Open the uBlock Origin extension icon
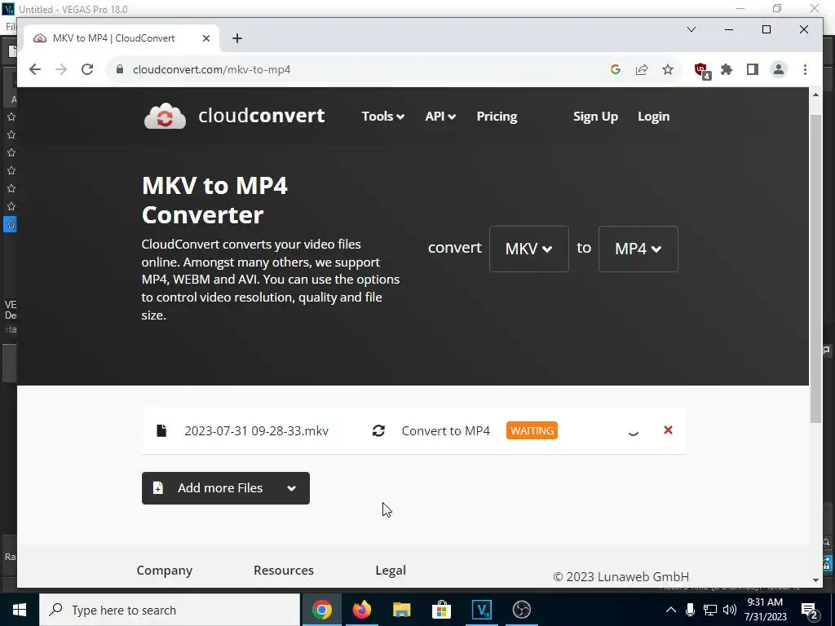Screen dimensions: 835x626 pyautogui.click(x=702, y=70)
